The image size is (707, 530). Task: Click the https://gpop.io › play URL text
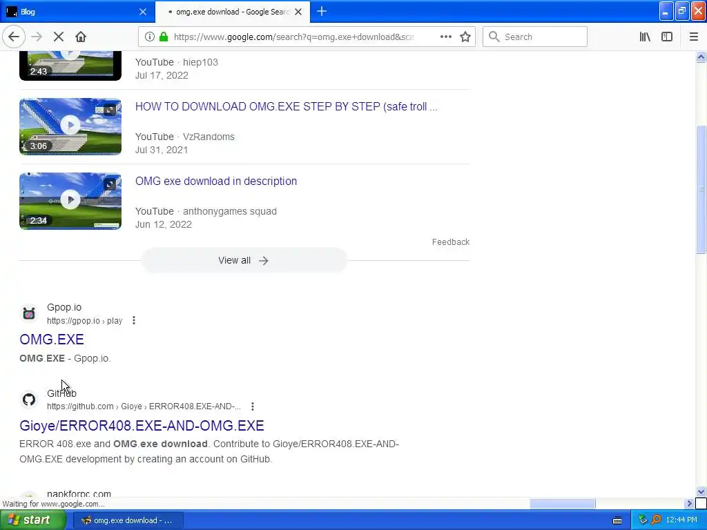pyautogui.click(x=85, y=321)
